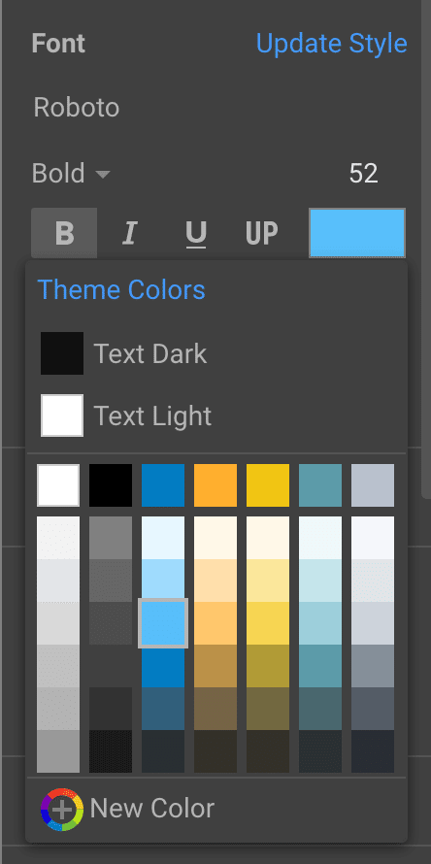
Task: Choose the Text Dark theme color
Action: click(x=123, y=353)
